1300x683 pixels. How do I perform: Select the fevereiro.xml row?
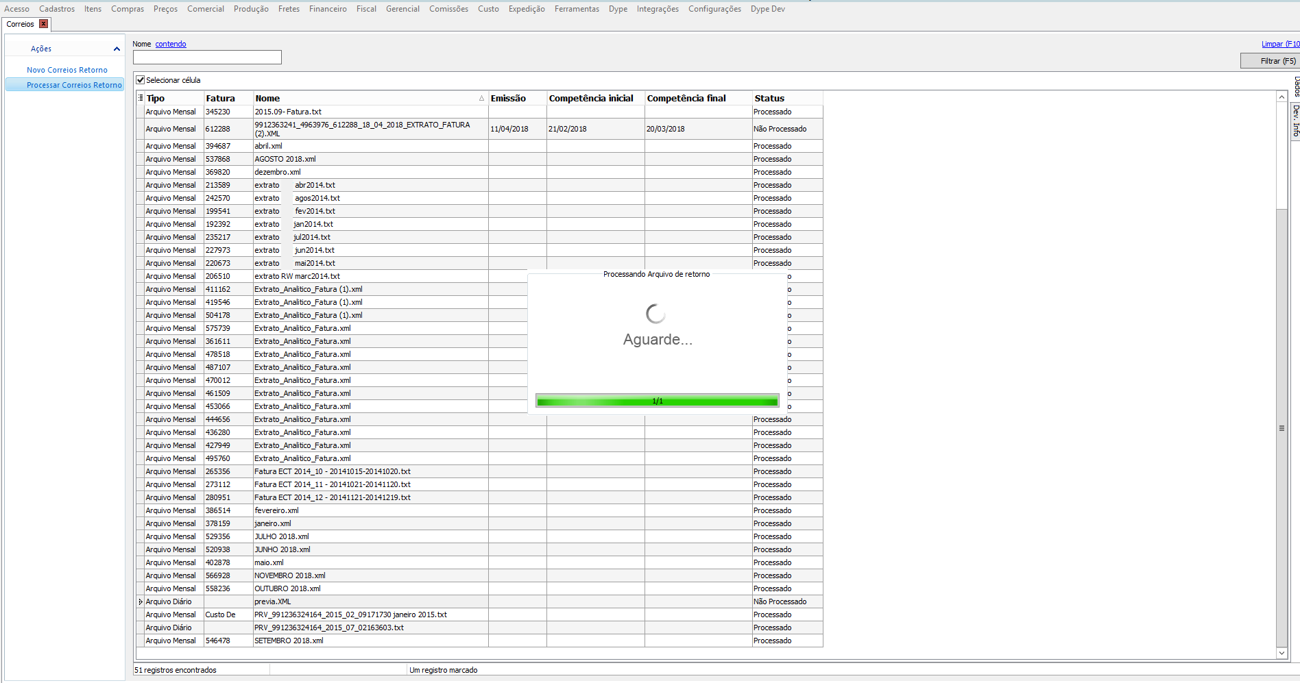point(480,510)
